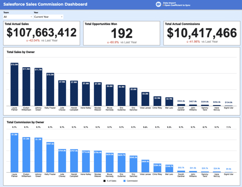Image resolution: width=242 pixels, height=187 pixels.
Task: Toggle the blue Commission legend marker
Action: [125, 181]
